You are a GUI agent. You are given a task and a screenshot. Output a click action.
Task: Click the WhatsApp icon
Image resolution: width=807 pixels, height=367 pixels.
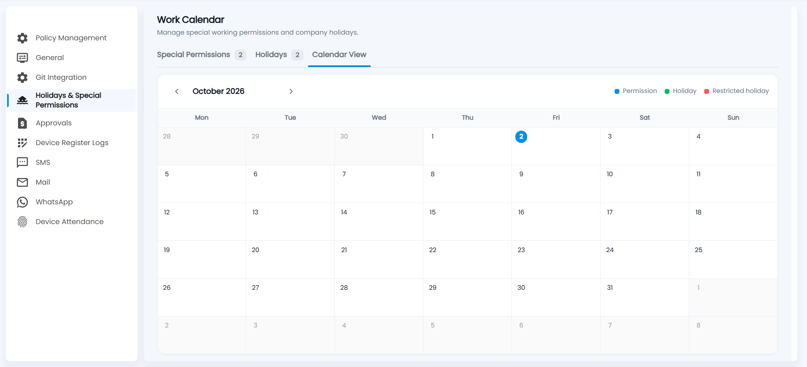pos(22,202)
